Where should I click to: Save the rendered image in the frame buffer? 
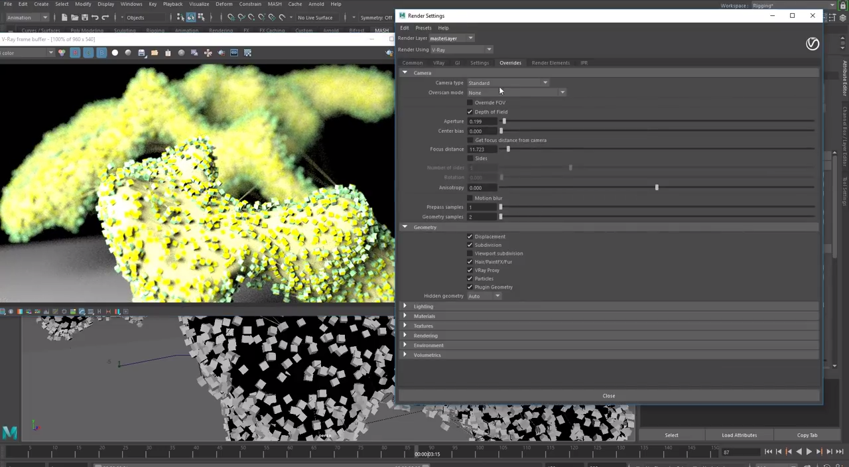[x=141, y=52]
